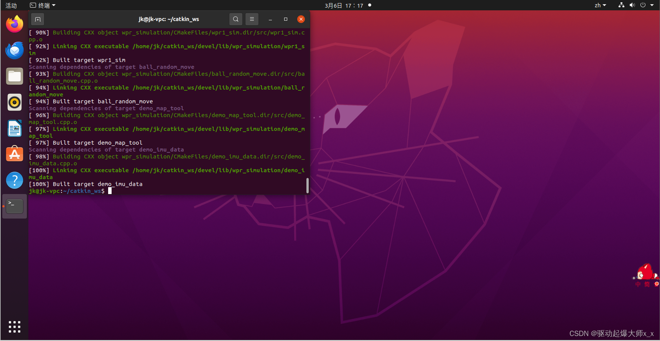The height and width of the screenshot is (341, 660).
Task: Open the zh input source dropdown
Action: (x=600, y=5)
